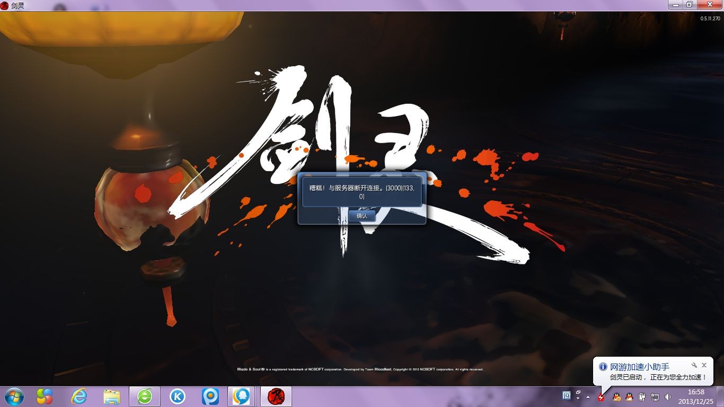Open settings wrench in accelerator notification
This screenshot has height=407, width=724.
pos(694,365)
